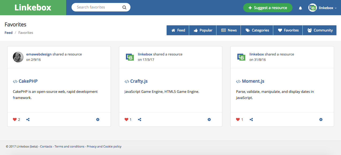Switch to the News tab

228,30
